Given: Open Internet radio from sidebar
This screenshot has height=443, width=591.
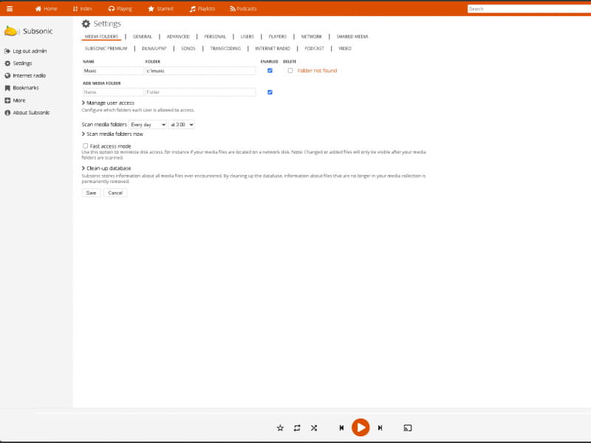Looking at the screenshot, I should pos(25,76).
